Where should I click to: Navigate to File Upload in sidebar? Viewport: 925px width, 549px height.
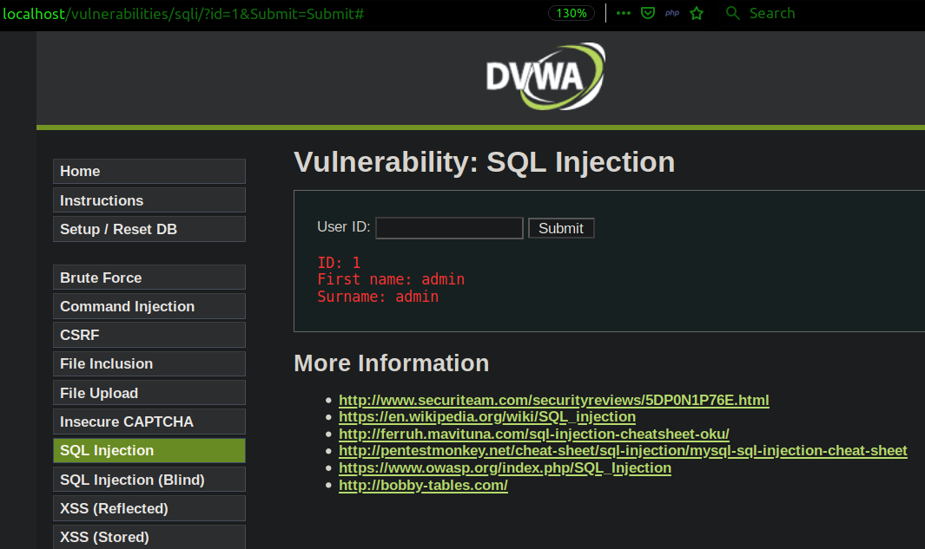pyautogui.click(x=149, y=393)
